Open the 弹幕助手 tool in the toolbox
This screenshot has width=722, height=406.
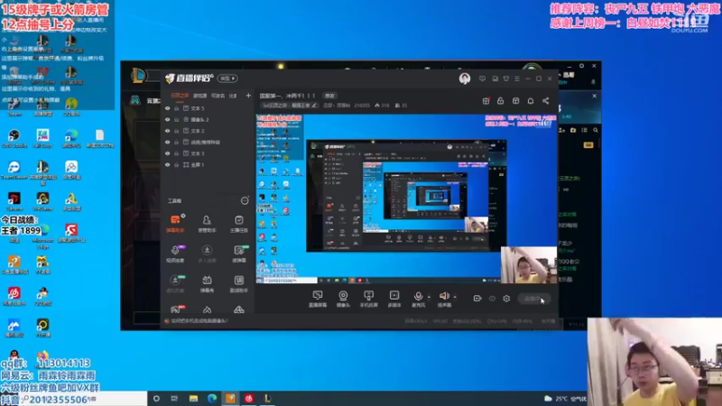point(175,223)
